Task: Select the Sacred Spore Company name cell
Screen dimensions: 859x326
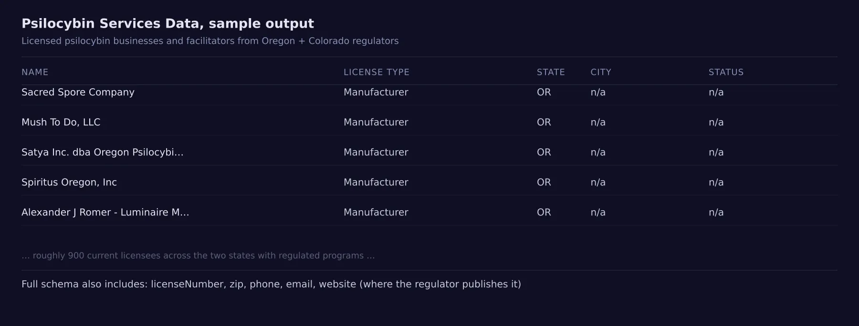Action: 78,92
